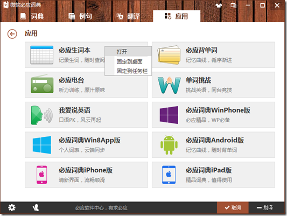Click the 必应词典Win8App版 title
Viewport: 287px width, 216px height.
(89, 140)
